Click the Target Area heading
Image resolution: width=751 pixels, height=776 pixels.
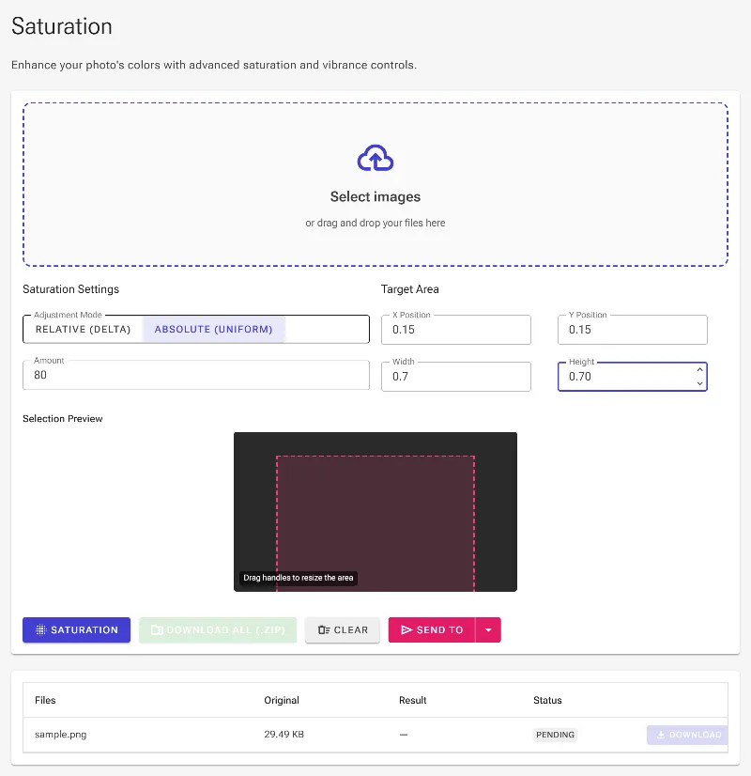point(410,289)
